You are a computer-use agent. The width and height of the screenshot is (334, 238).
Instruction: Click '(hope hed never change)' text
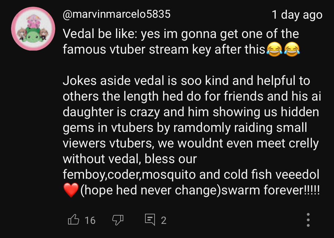[151, 190]
